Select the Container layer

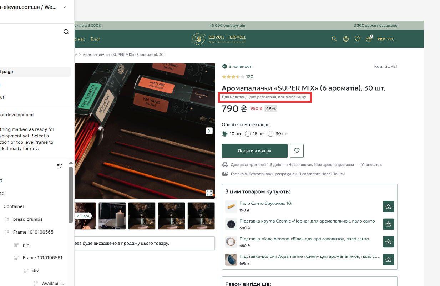tap(14, 206)
